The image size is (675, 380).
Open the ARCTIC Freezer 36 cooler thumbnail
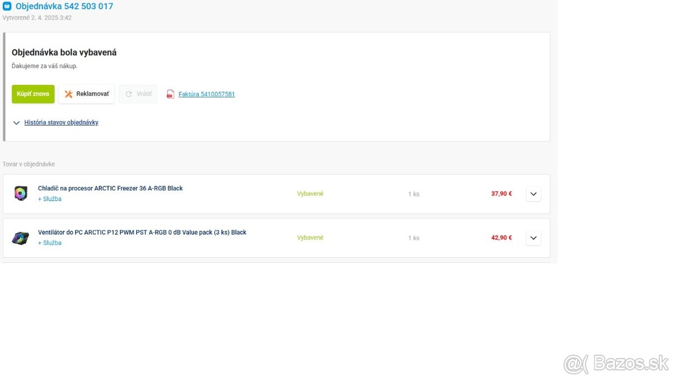pyautogui.click(x=21, y=194)
